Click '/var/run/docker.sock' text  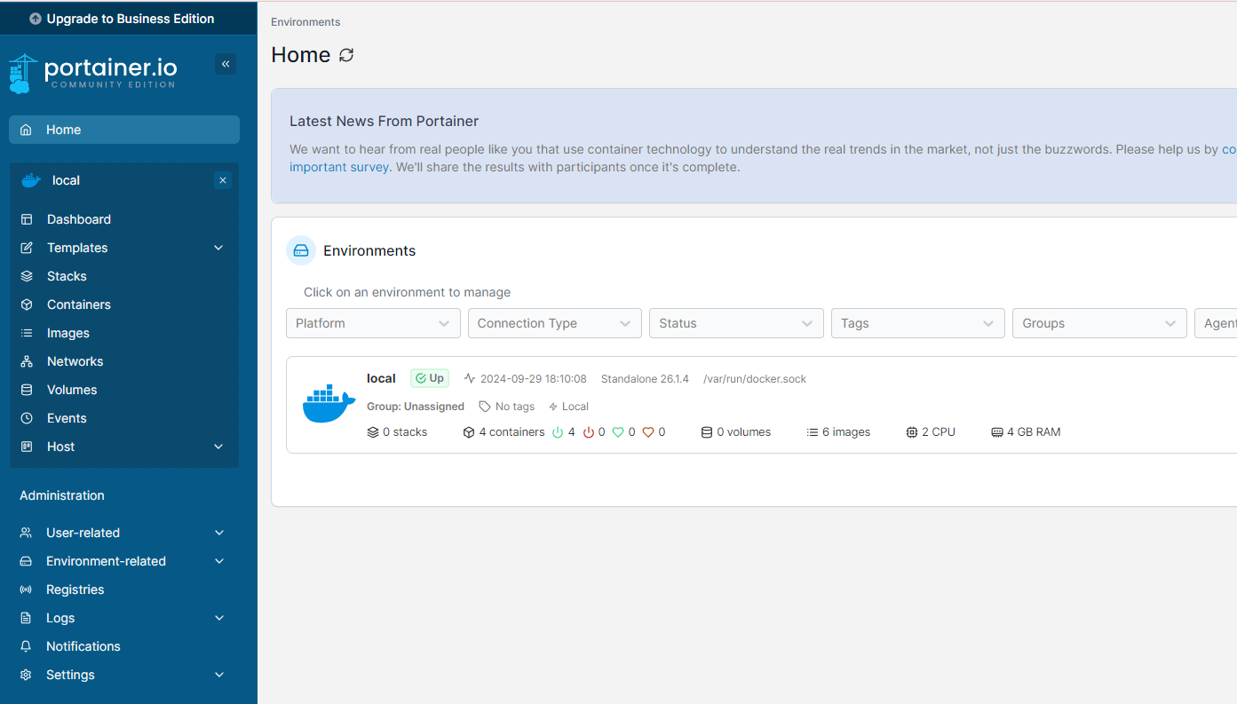755,379
